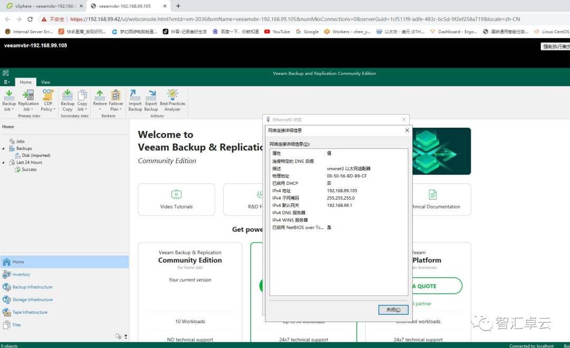Click the 不安全 site security warning
The image size is (570, 348).
click(x=53, y=19)
